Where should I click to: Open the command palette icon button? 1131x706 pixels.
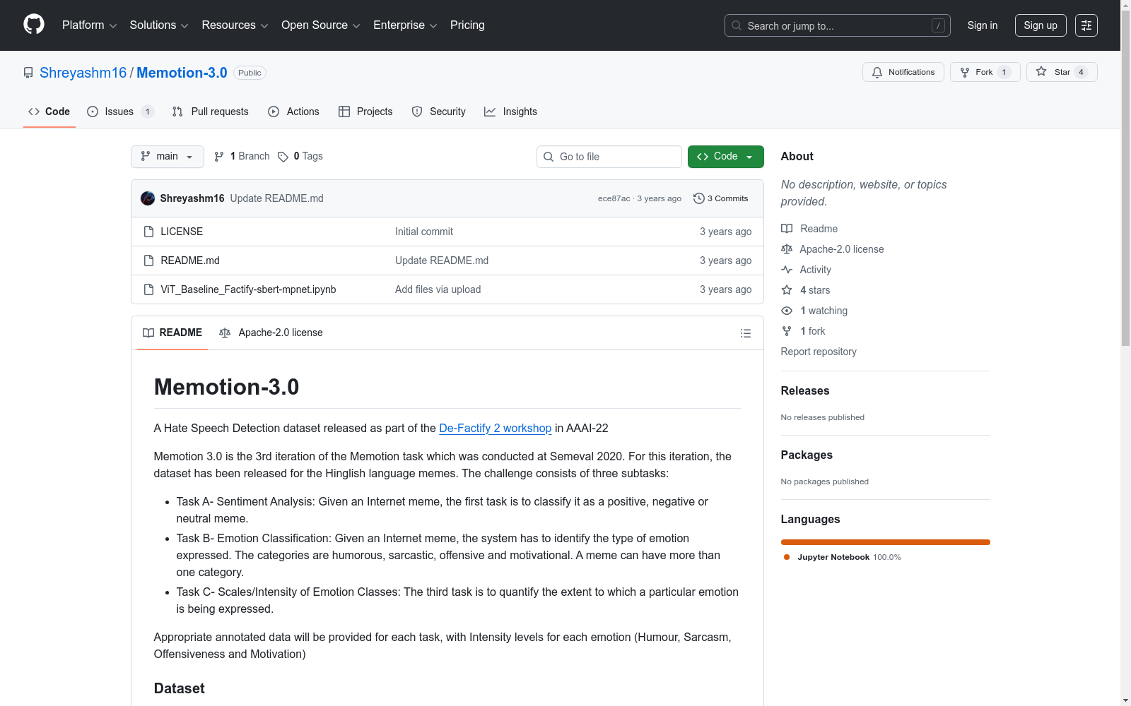coord(1086,25)
